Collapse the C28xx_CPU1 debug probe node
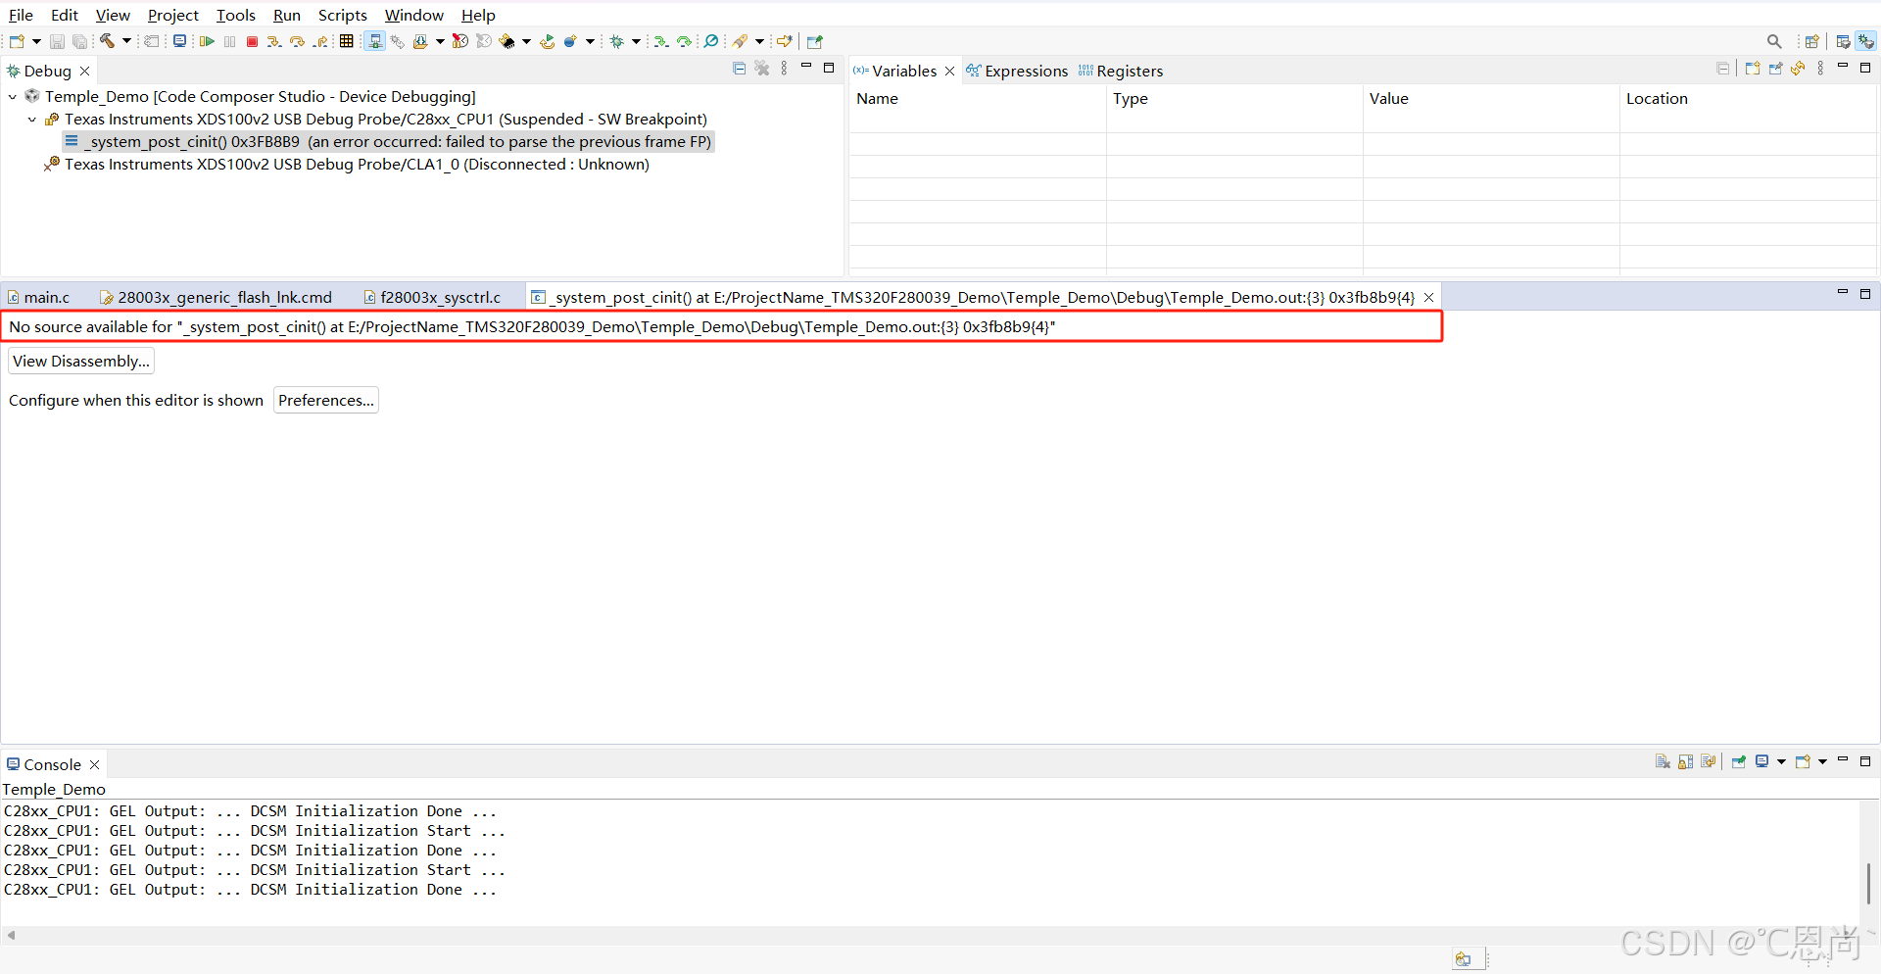The height and width of the screenshot is (974, 1881). [x=32, y=120]
